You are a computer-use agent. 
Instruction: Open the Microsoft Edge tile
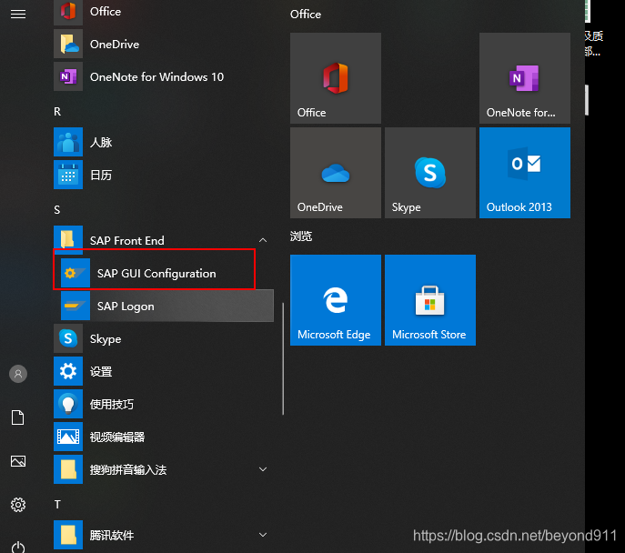click(x=336, y=300)
